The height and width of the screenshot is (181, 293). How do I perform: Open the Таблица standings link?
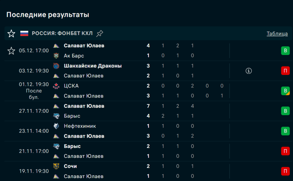tap(277, 34)
